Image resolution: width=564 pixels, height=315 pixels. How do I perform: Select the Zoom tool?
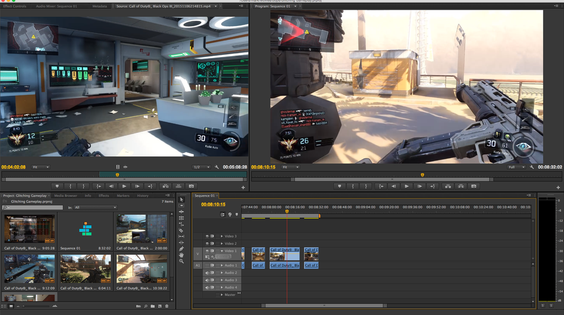181,261
